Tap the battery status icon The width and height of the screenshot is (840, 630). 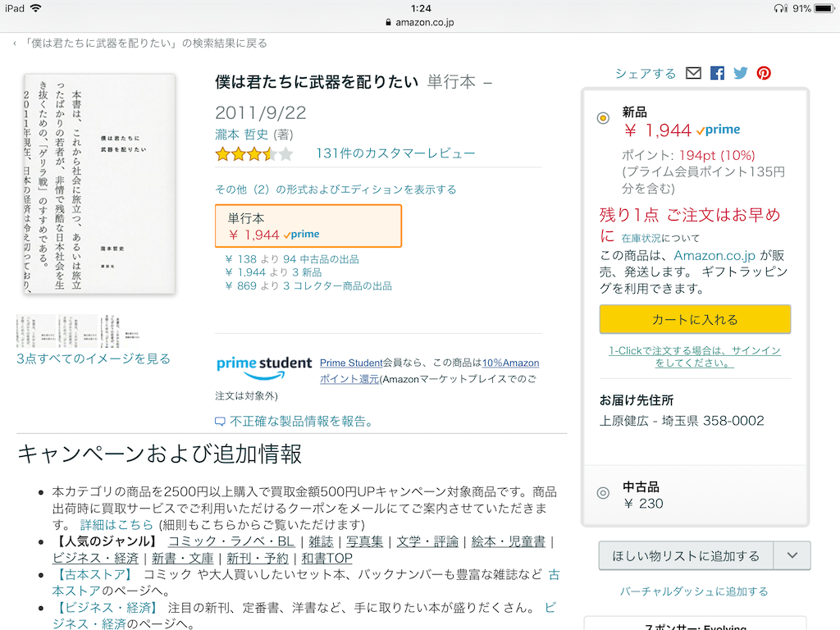(x=824, y=8)
